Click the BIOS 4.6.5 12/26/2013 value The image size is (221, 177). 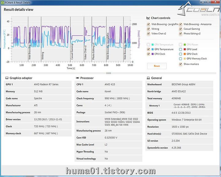tap(181, 113)
